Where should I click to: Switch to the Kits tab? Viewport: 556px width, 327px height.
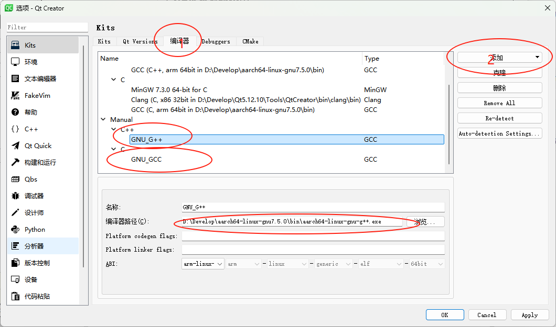104,41
